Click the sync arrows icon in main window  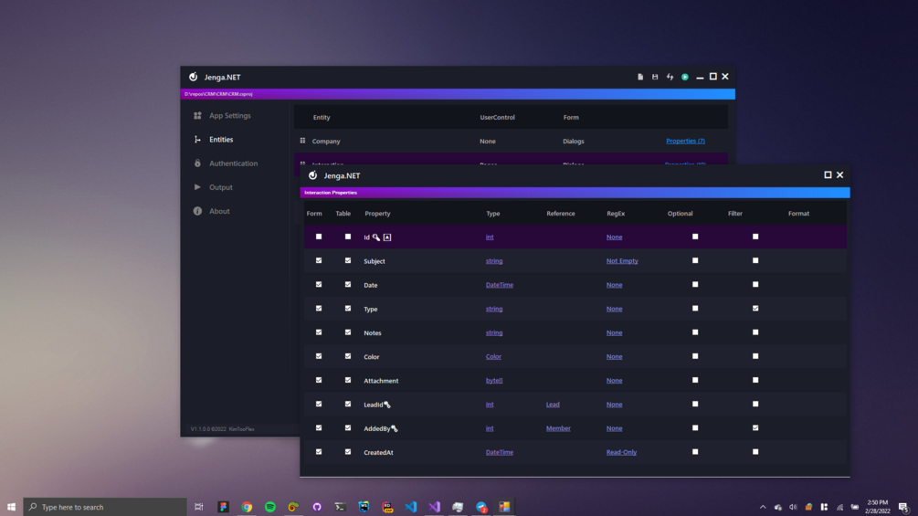670,77
